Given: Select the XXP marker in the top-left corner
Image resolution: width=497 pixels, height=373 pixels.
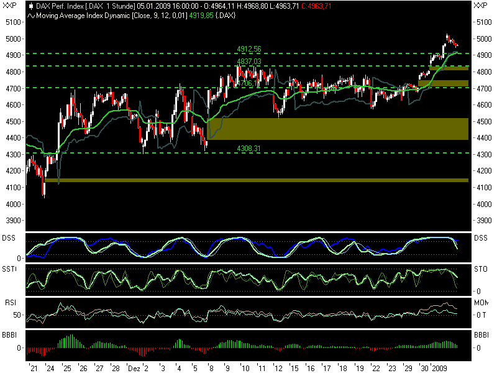Looking at the screenshot, I should (x=8, y=5).
